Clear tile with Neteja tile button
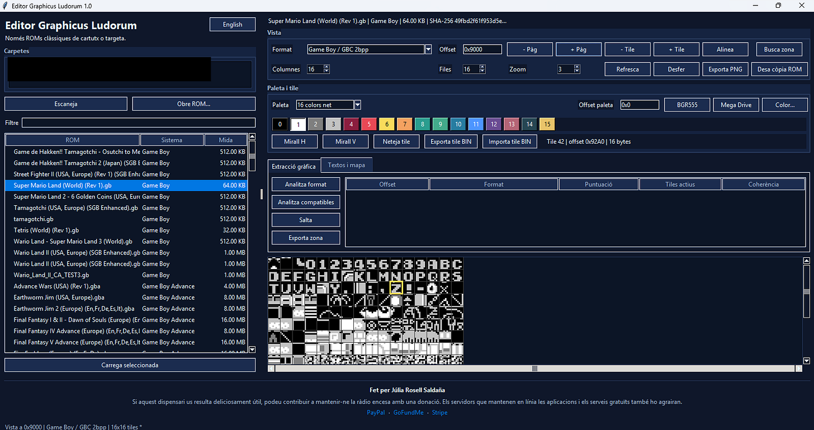Viewport: 814px width, 430px height. [x=396, y=141]
